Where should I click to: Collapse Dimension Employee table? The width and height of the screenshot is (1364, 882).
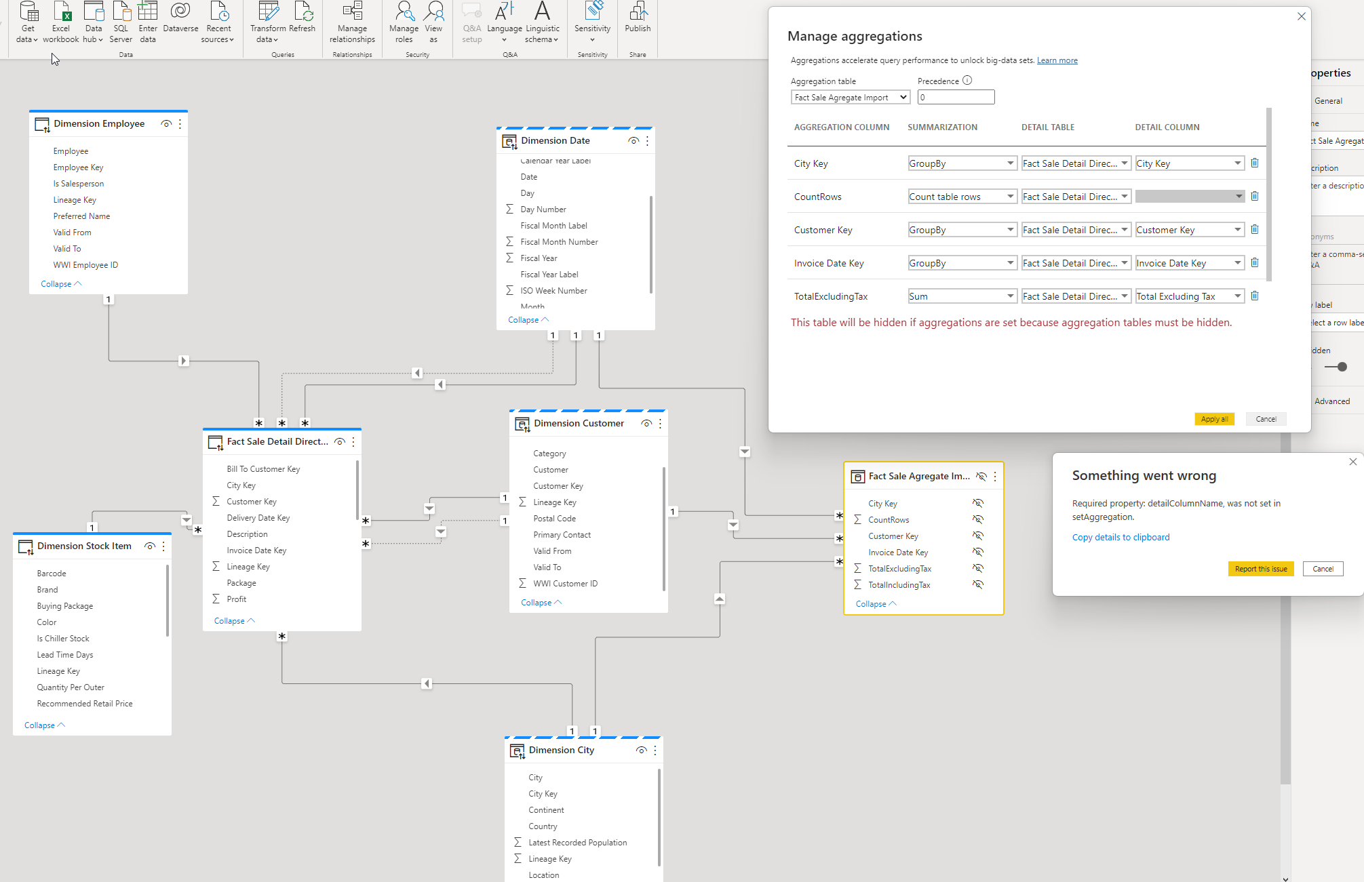tap(61, 284)
